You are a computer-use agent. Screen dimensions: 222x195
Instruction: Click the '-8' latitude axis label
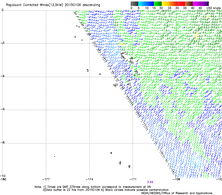pyautogui.click(x=2, y=142)
